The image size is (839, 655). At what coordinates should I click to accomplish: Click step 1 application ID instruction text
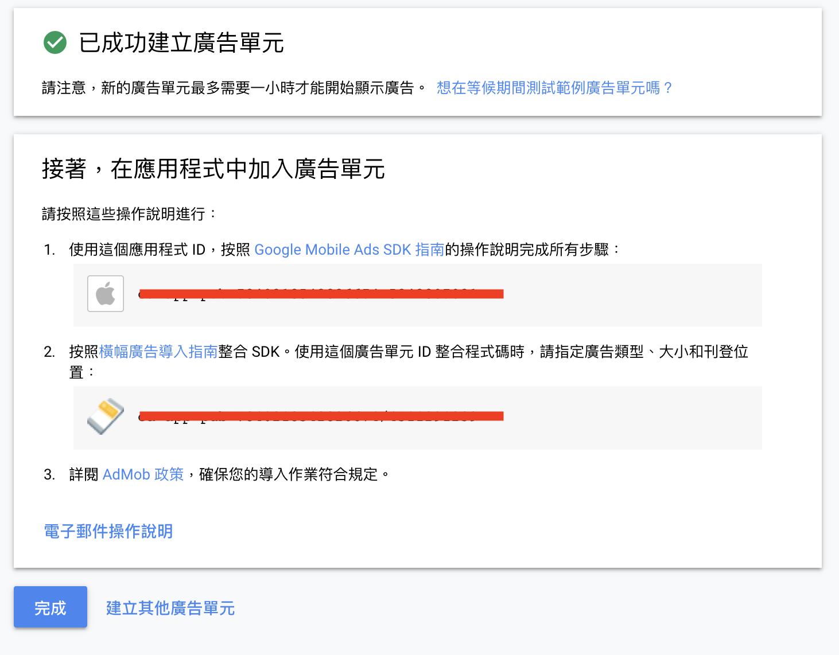point(345,249)
